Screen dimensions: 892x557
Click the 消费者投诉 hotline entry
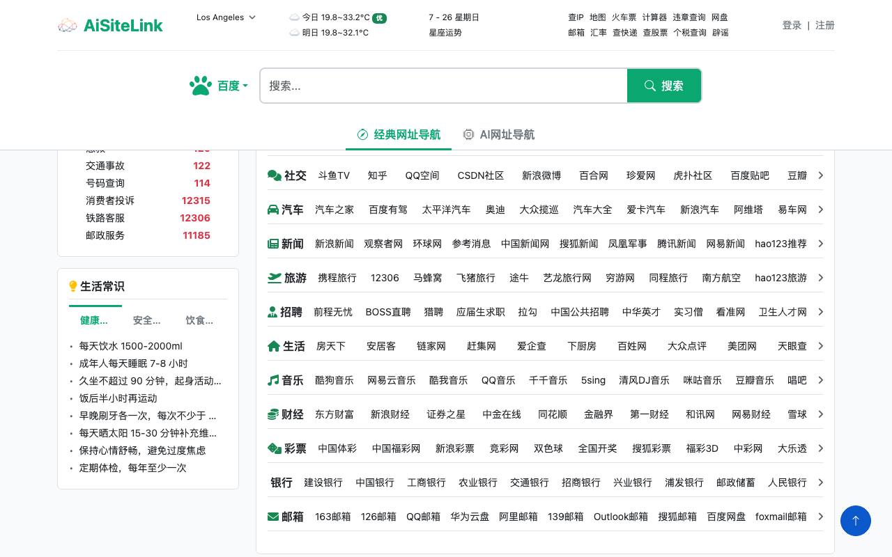[148, 201]
